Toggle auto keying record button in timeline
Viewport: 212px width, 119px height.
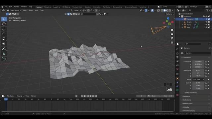(76, 96)
